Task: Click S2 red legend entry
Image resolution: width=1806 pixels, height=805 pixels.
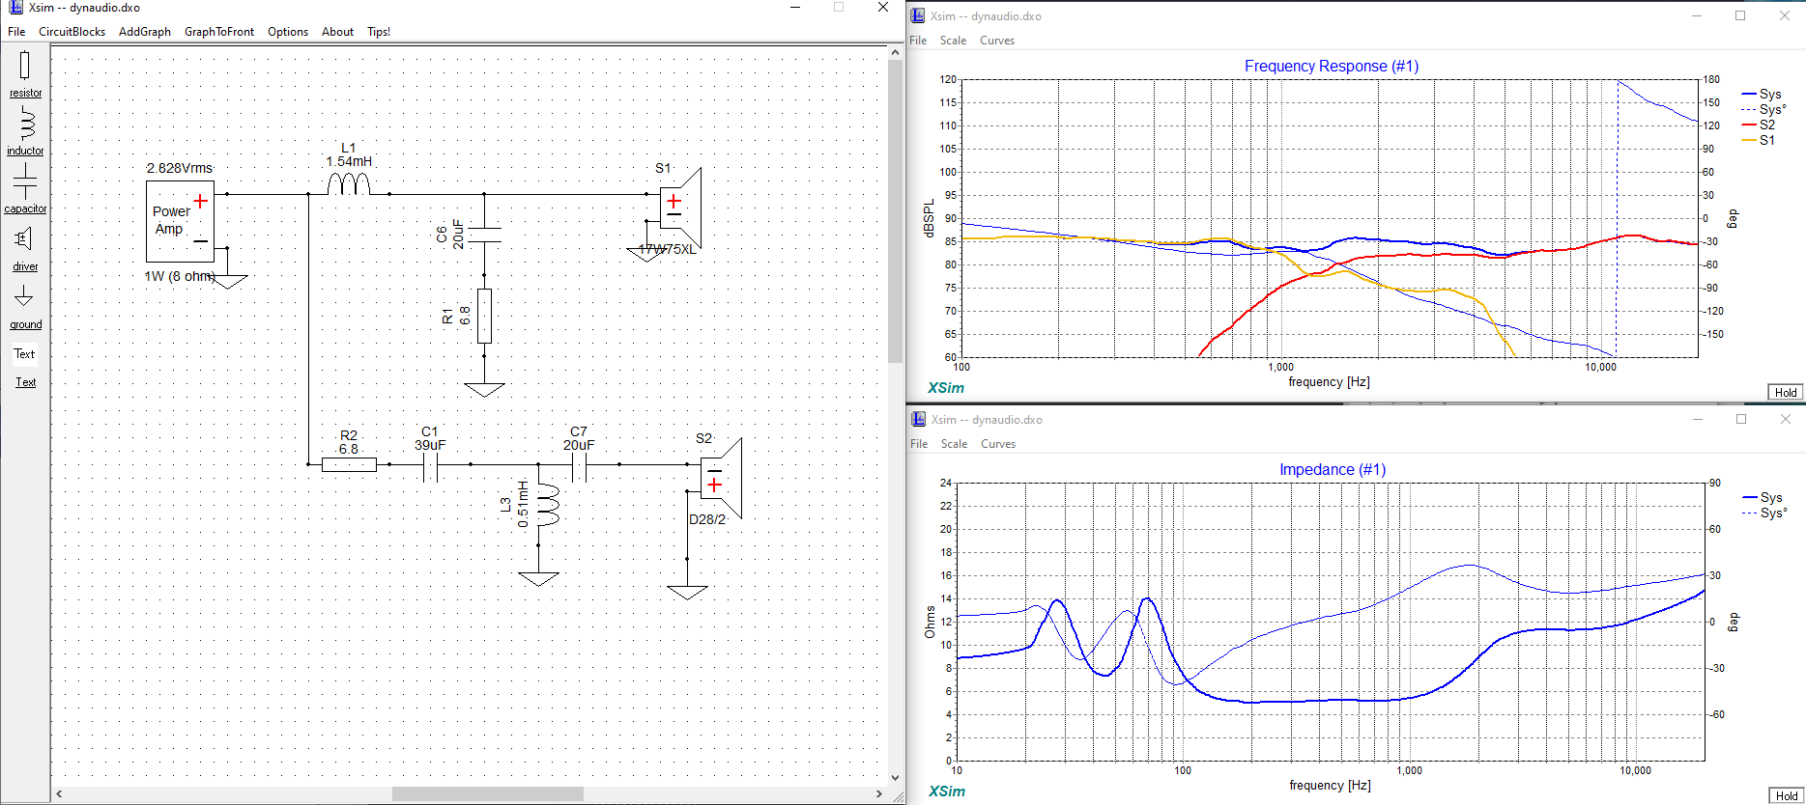Action: click(1759, 125)
